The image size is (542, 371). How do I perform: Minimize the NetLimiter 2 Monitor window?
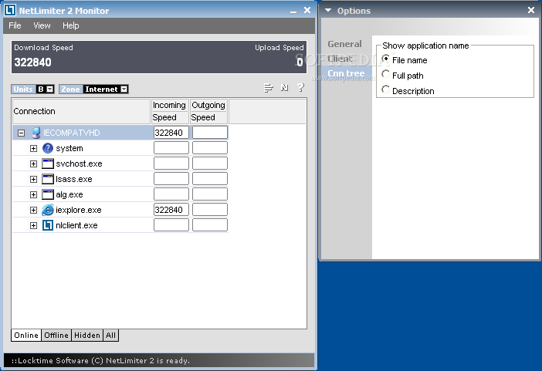[293, 12]
